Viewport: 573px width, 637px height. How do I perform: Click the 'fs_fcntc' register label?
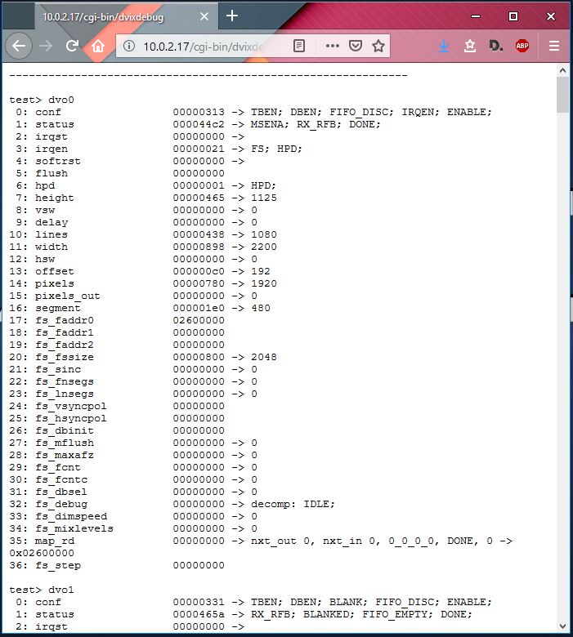61,479
